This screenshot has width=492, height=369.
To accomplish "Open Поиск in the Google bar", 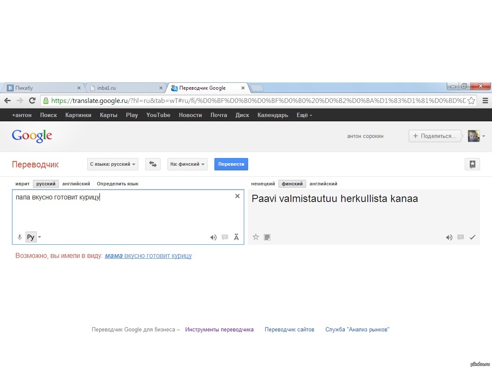I will (48, 115).
